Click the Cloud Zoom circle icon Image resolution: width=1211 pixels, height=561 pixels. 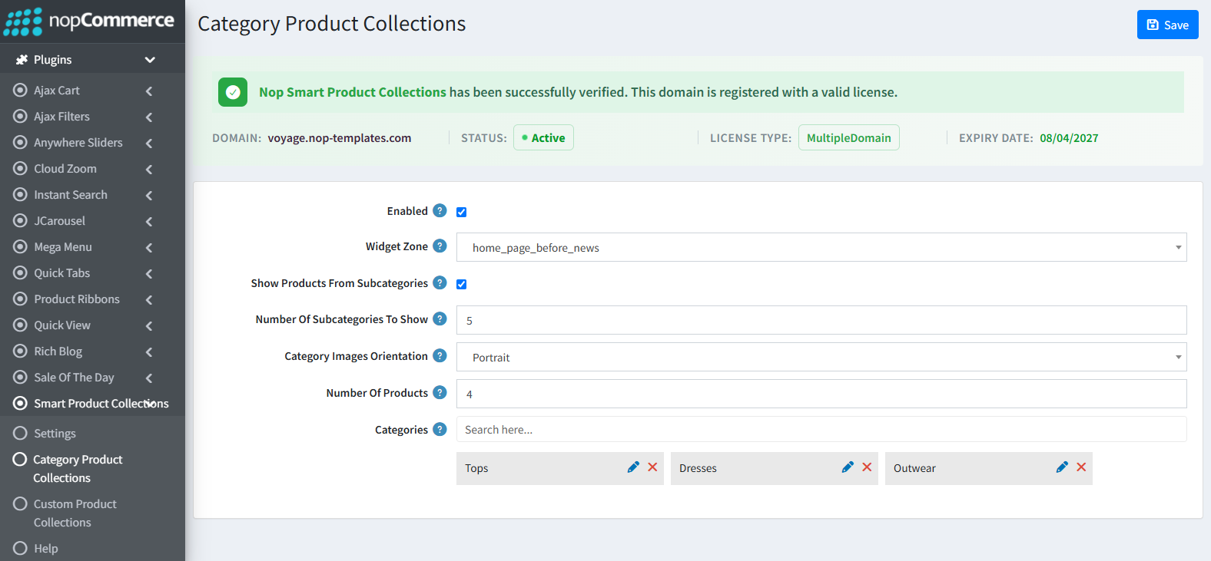coord(21,168)
